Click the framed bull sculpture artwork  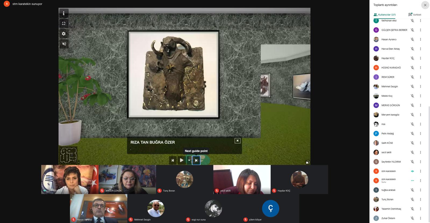[x=173, y=75]
